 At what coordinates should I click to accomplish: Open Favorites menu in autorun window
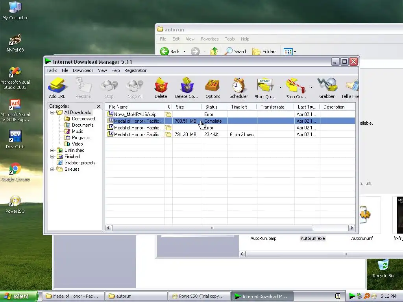[x=209, y=39]
